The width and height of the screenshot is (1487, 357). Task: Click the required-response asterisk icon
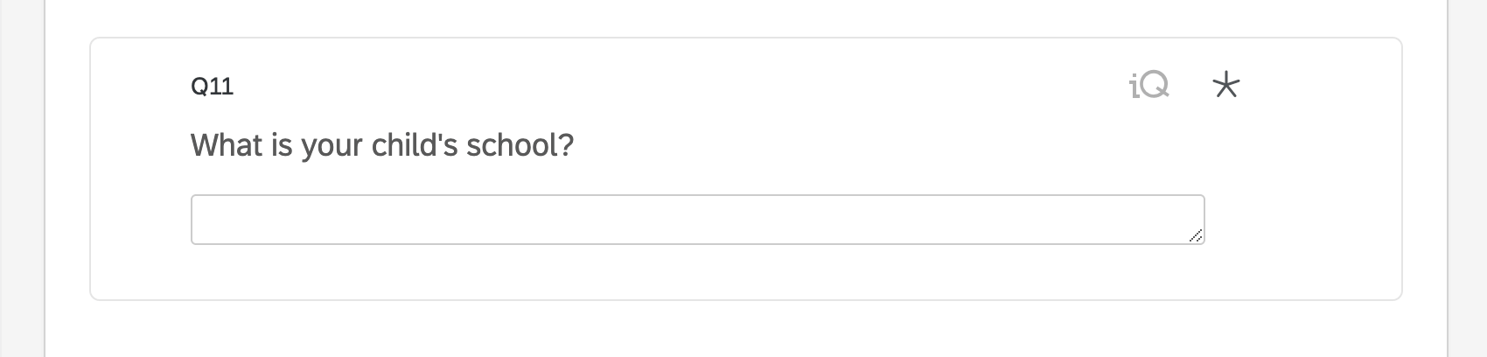tap(1226, 86)
